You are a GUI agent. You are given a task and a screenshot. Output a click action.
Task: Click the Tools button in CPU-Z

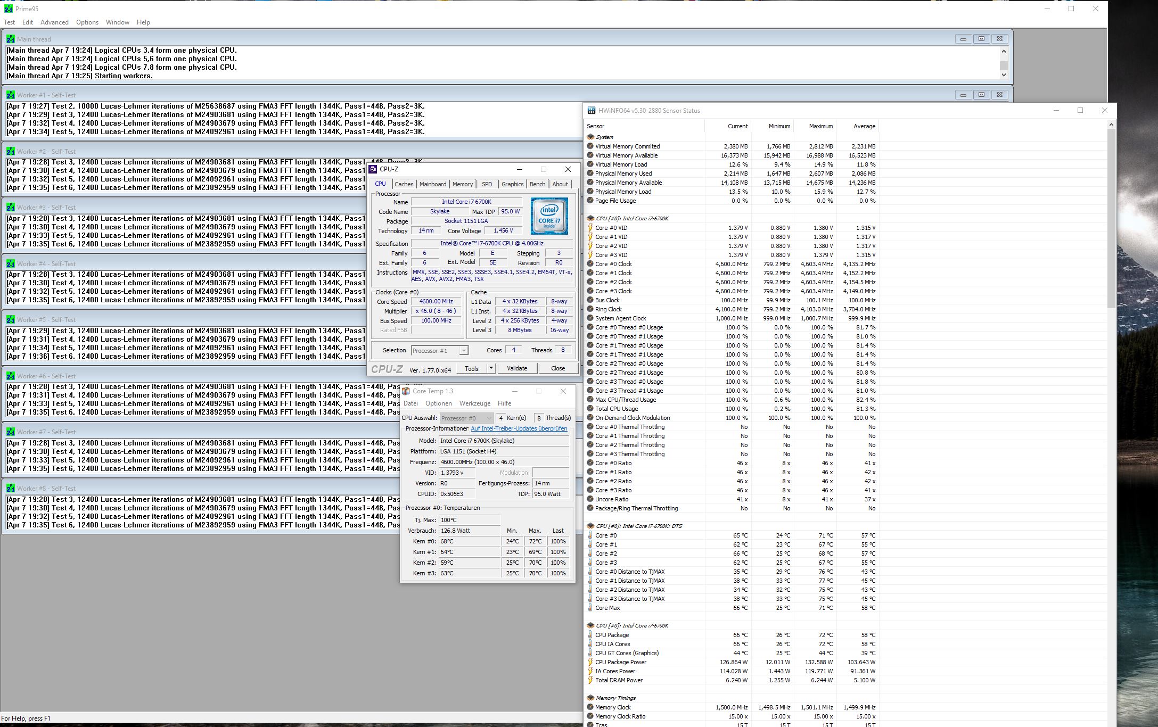pos(472,368)
